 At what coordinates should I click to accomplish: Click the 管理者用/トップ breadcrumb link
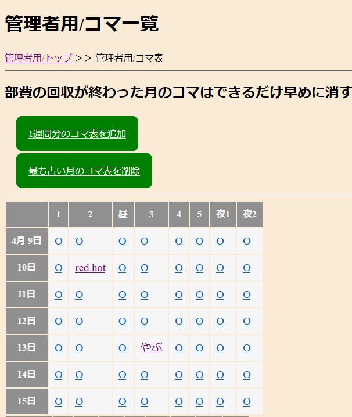(x=38, y=58)
